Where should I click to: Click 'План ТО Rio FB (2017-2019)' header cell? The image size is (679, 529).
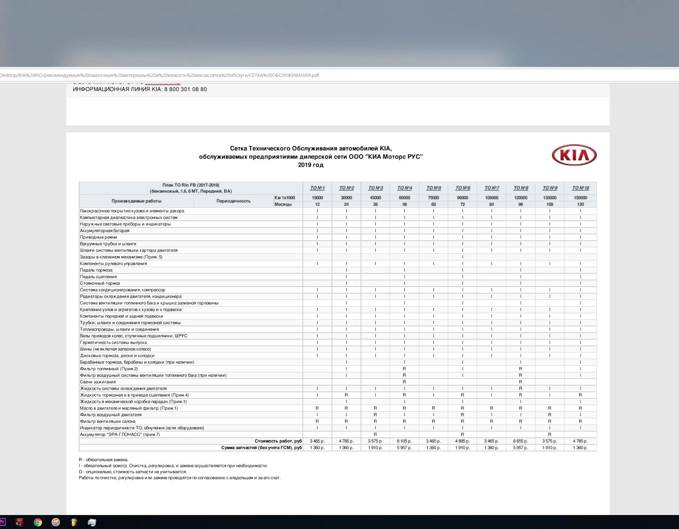[x=191, y=188]
